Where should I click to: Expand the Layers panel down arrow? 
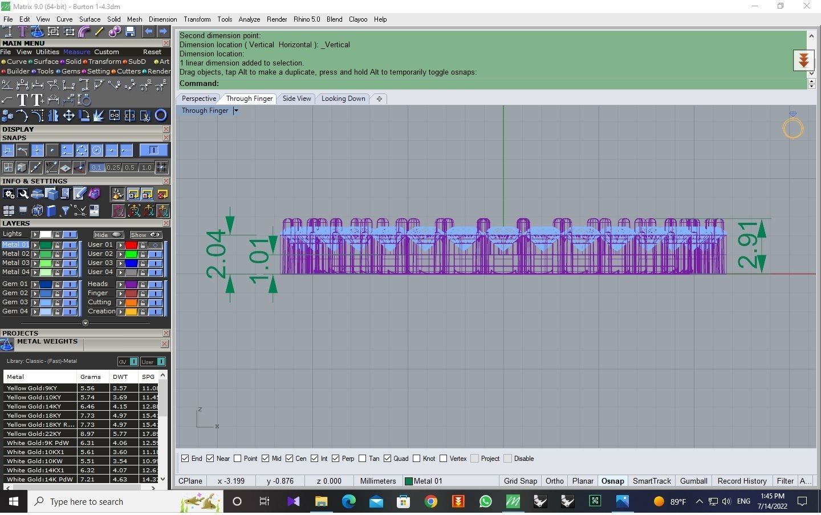[x=86, y=323]
